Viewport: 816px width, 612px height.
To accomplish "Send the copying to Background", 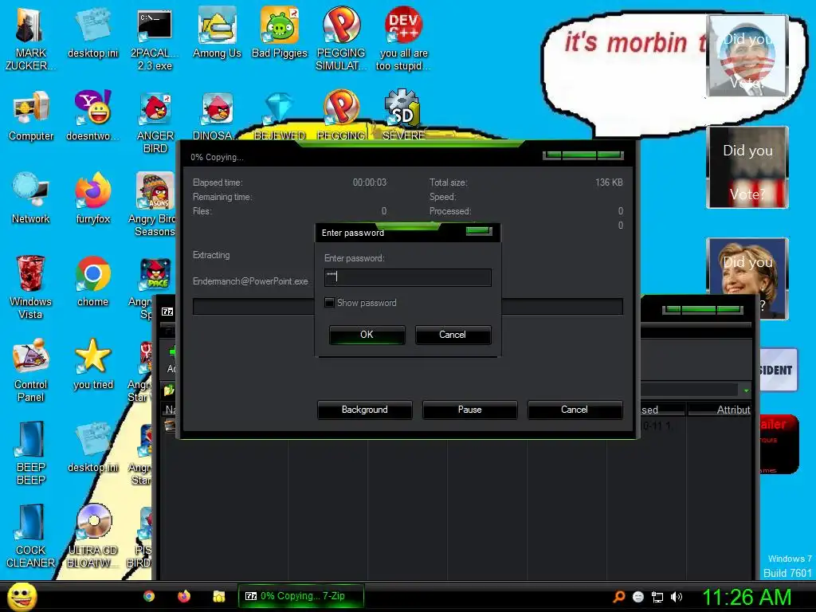I will click(x=364, y=410).
